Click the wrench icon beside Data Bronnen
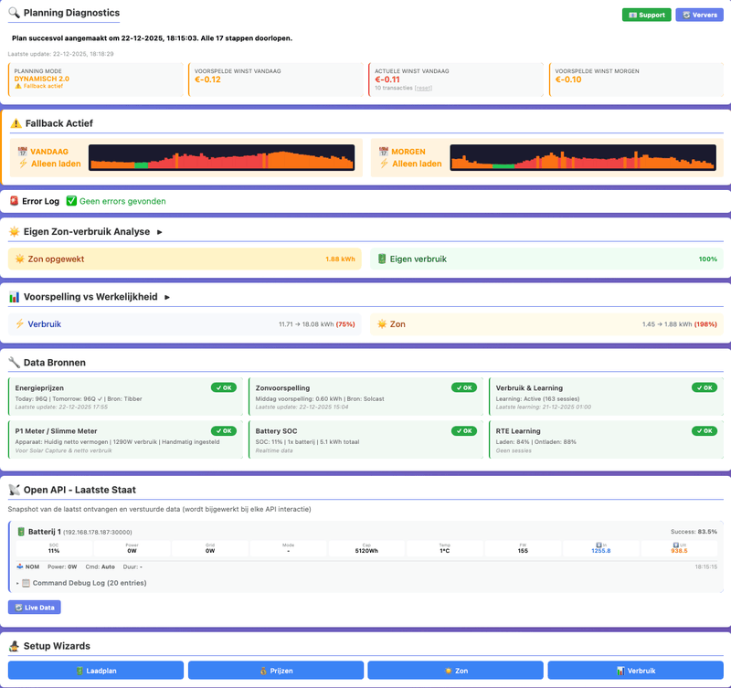Viewport: 731px width, 688px height. coord(14,363)
